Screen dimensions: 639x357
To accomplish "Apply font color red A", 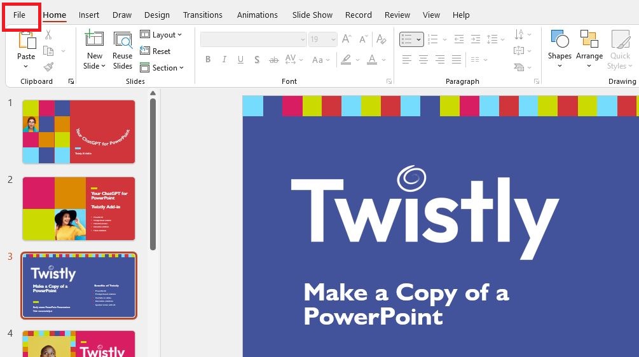I will tap(372, 60).
